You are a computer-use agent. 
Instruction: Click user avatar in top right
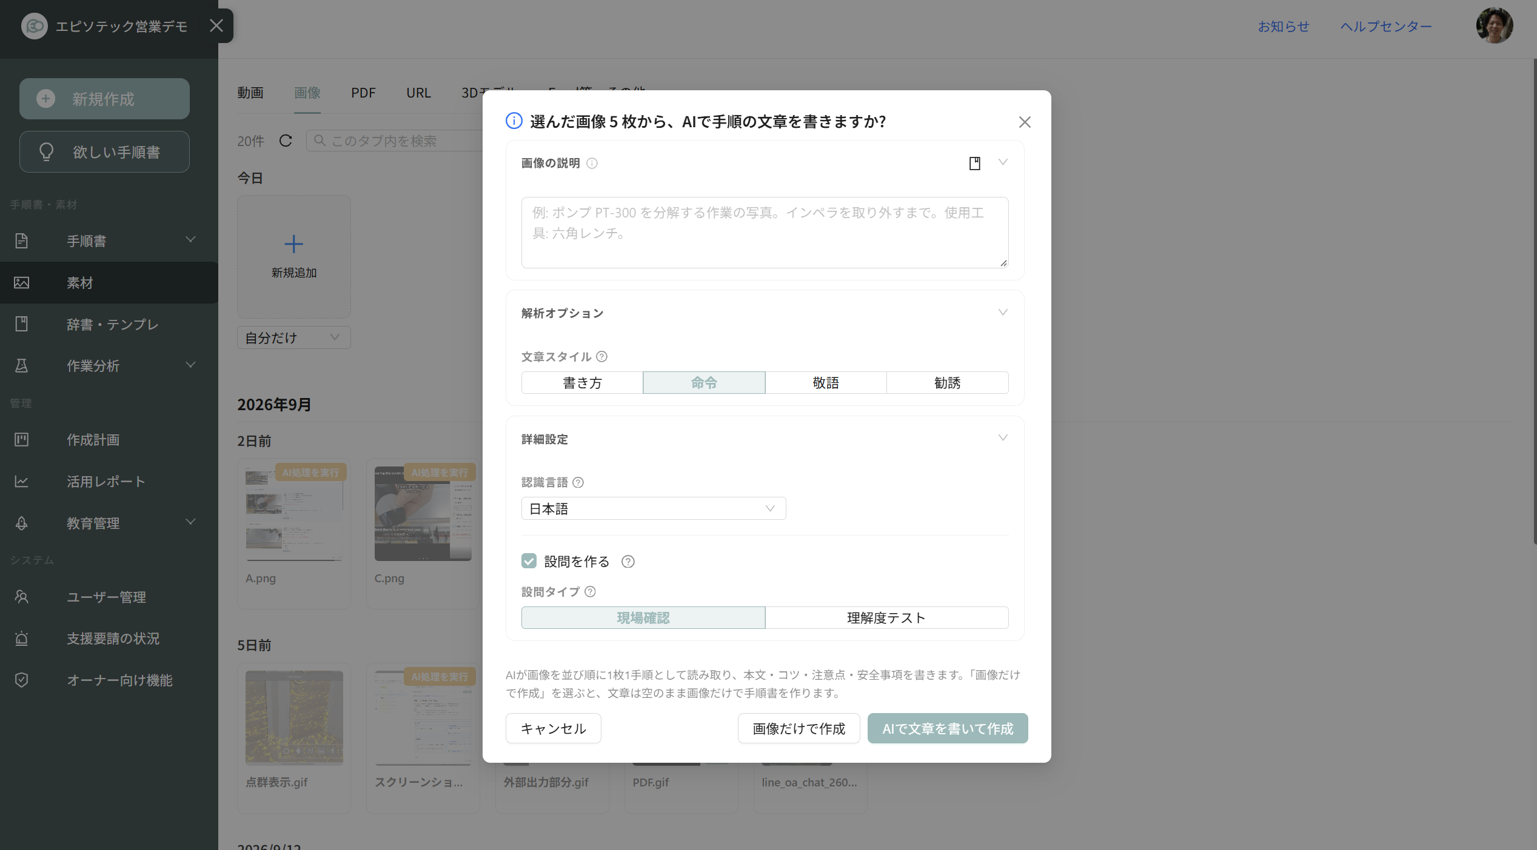tap(1494, 25)
